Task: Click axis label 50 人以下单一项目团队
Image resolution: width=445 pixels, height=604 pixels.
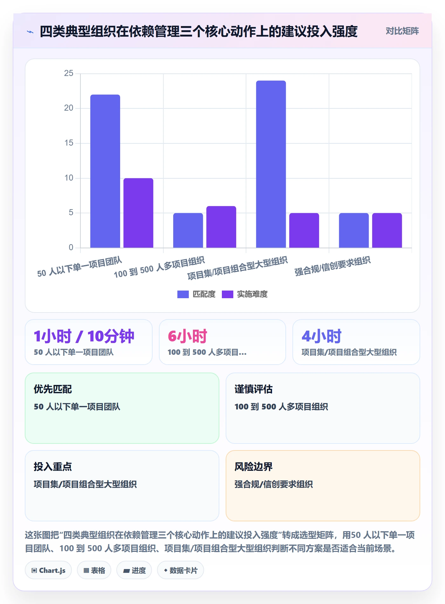Action: coord(79,267)
